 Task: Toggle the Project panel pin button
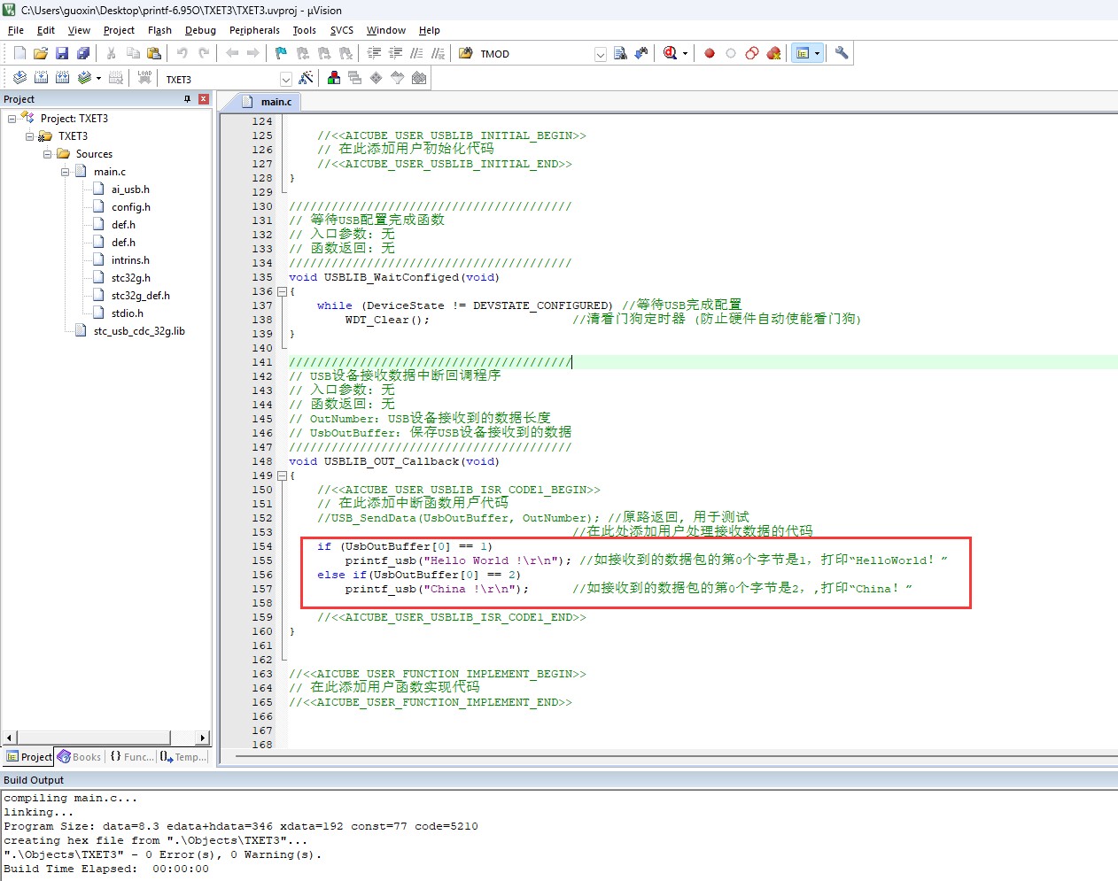[x=188, y=99]
